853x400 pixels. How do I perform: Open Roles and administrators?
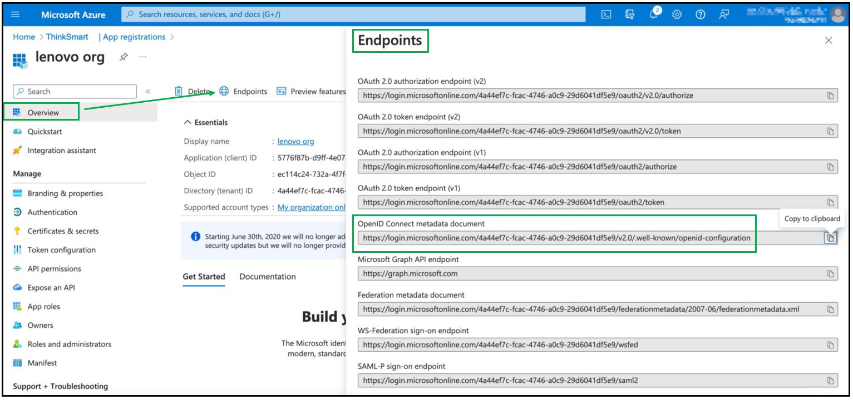pyautogui.click(x=69, y=344)
